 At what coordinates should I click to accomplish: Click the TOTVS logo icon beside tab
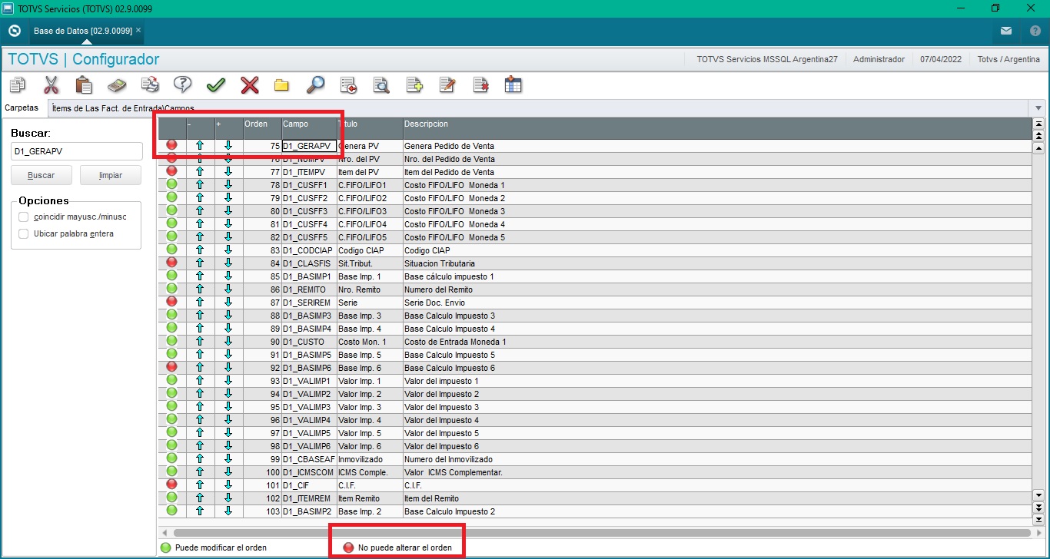click(x=14, y=31)
